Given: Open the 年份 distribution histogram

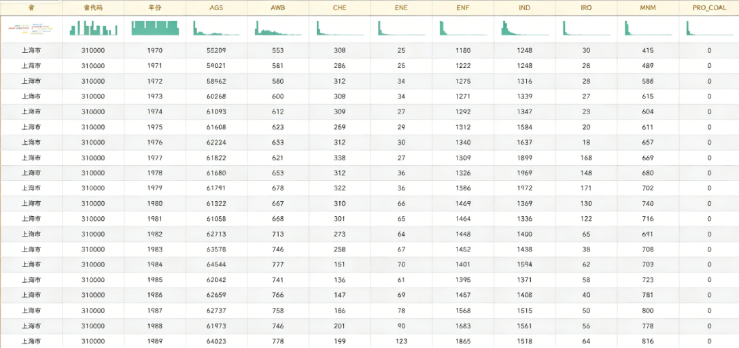Looking at the screenshot, I should (x=155, y=29).
